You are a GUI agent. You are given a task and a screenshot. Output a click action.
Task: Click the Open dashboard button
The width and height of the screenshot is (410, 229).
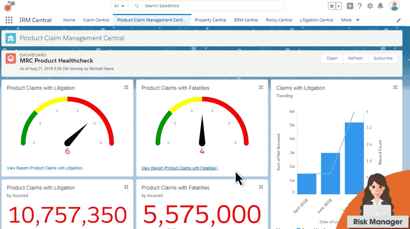(332, 58)
